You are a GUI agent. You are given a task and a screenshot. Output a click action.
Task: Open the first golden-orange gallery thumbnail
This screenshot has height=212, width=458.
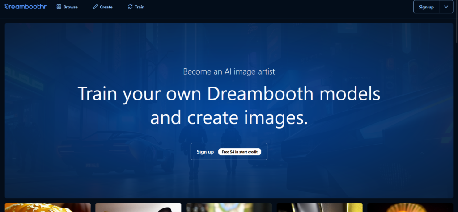[48, 208]
